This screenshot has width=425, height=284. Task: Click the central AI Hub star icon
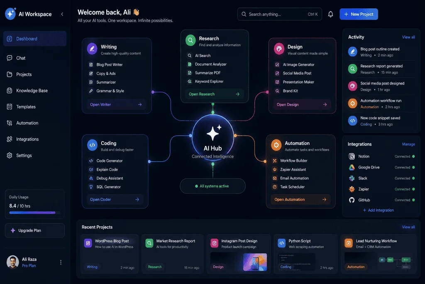point(214,133)
